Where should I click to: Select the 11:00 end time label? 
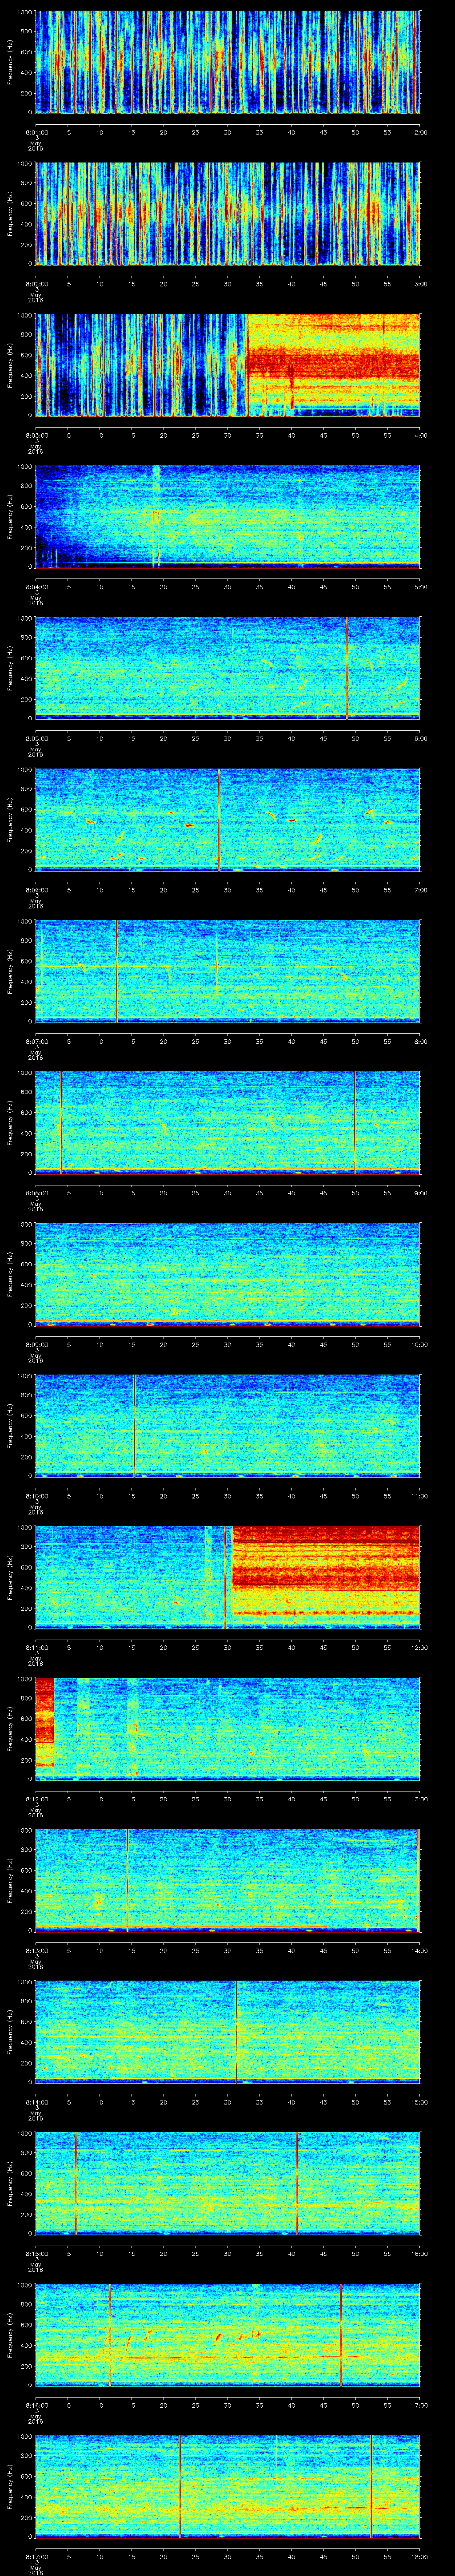pyautogui.click(x=419, y=1496)
